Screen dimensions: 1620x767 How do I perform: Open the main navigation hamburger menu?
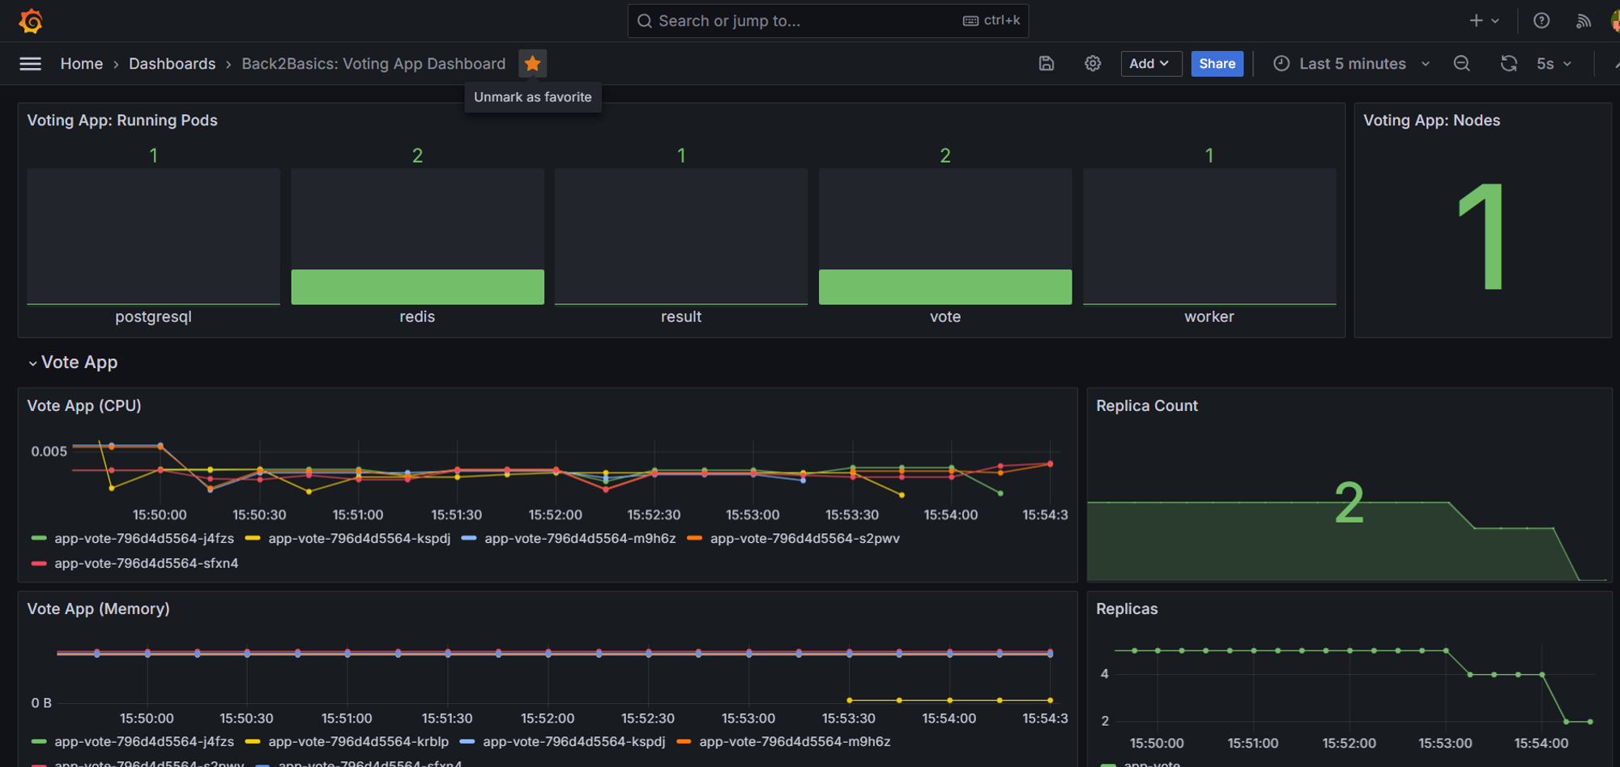tap(30, 63)
